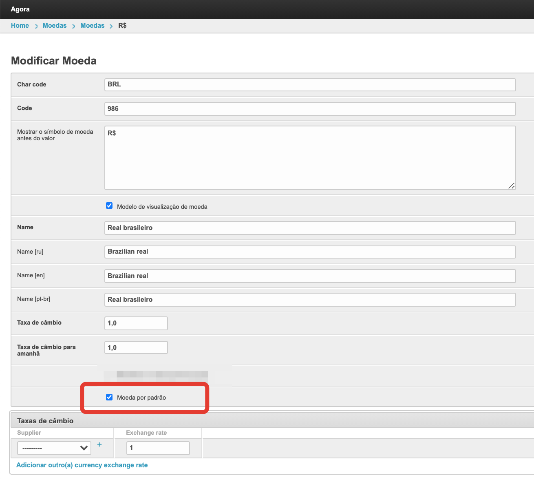The image size is (534, 482).
Task: Click Adicionar outro(a) currency exchange rate
Action: (82, 465)
